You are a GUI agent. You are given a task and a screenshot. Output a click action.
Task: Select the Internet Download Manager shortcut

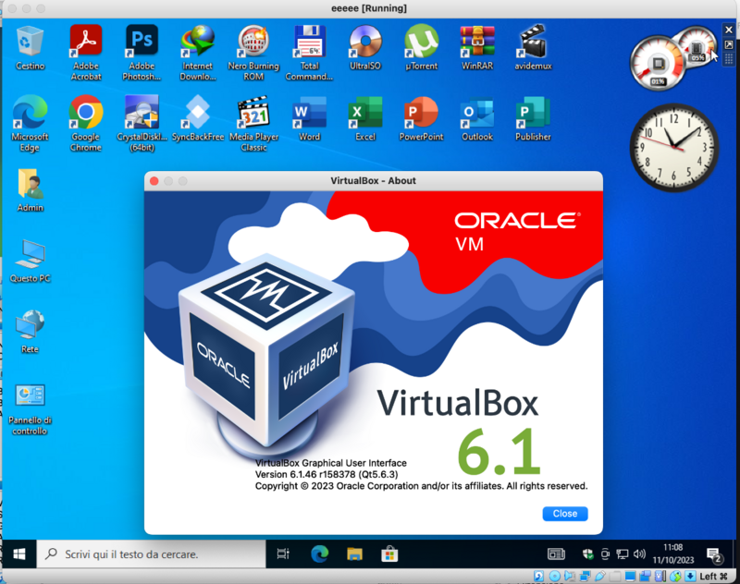coord(197,53)
